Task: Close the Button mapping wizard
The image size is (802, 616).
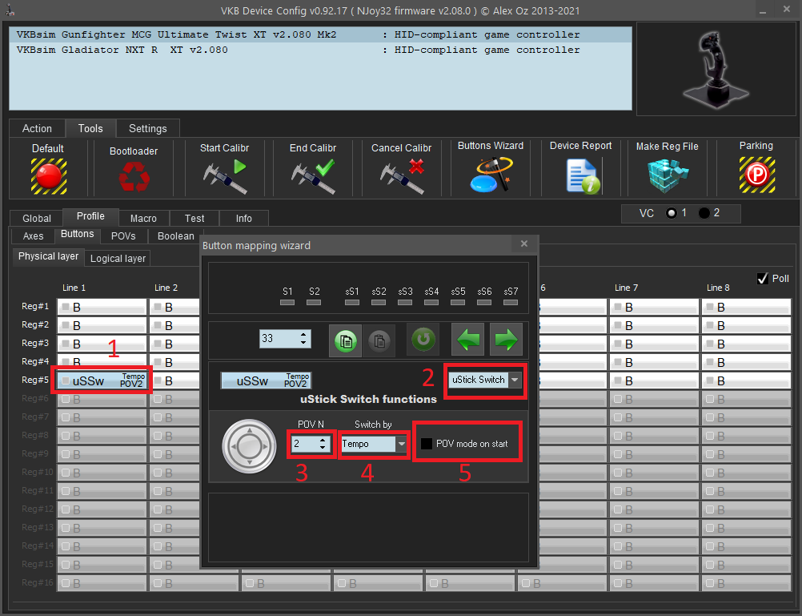Action: click(523, 244)
